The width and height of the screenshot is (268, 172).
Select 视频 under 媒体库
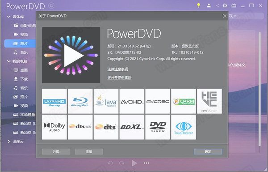click(21, 34)
